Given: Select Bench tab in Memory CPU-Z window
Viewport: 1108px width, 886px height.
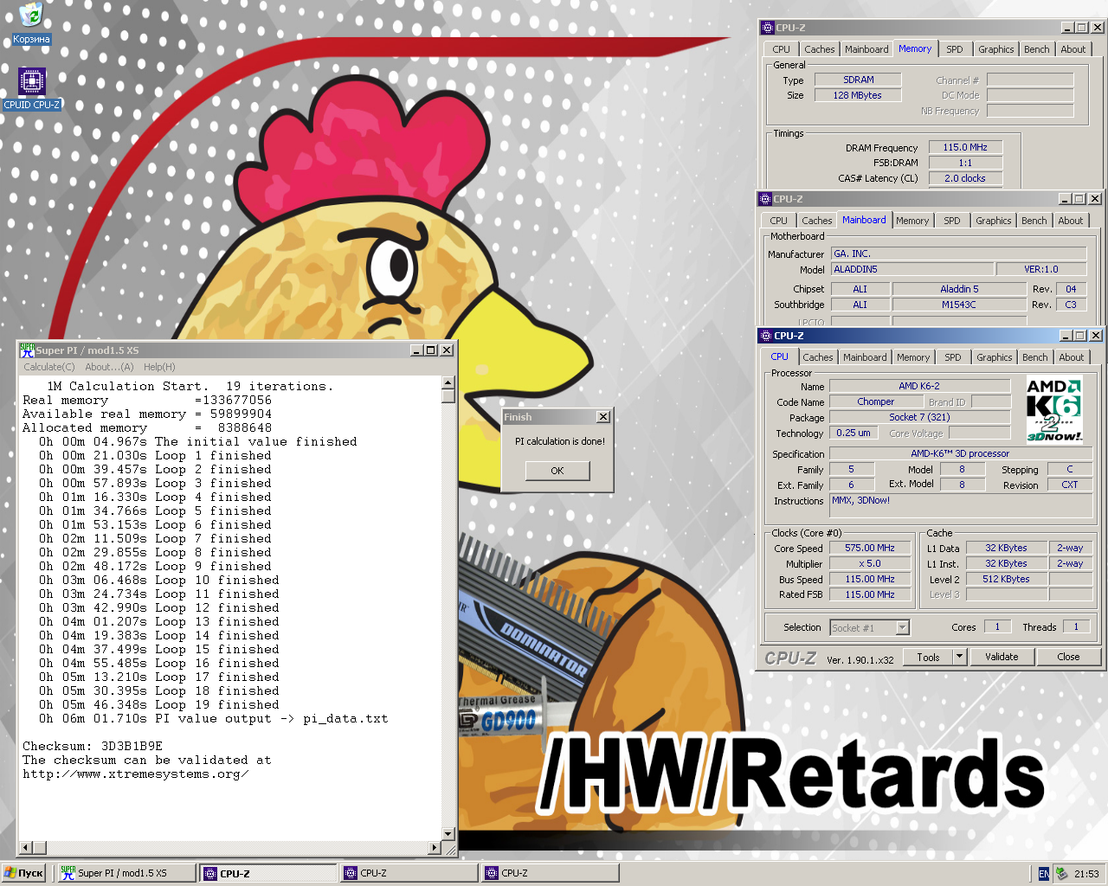Looking at the screenshot, I should [x=1037, y=49].
